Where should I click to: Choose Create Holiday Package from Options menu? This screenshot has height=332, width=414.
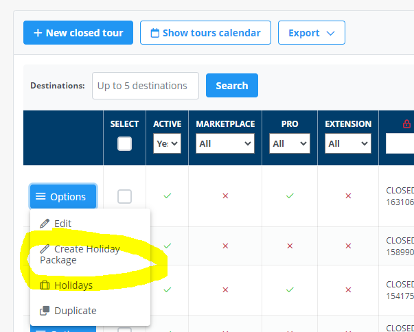[80, 254]
